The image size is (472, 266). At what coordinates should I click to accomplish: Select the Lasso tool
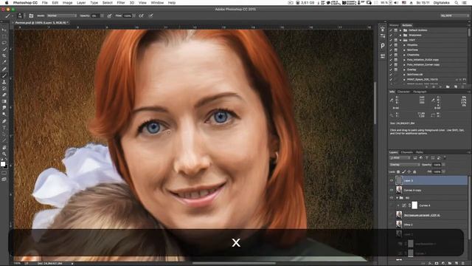coord(4,43)
